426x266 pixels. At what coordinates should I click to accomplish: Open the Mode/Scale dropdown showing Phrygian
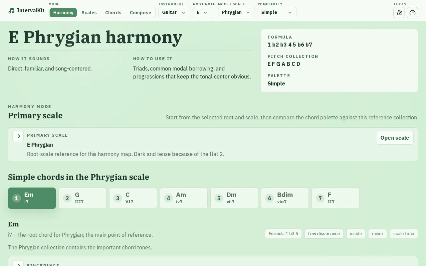pos(236,13)
